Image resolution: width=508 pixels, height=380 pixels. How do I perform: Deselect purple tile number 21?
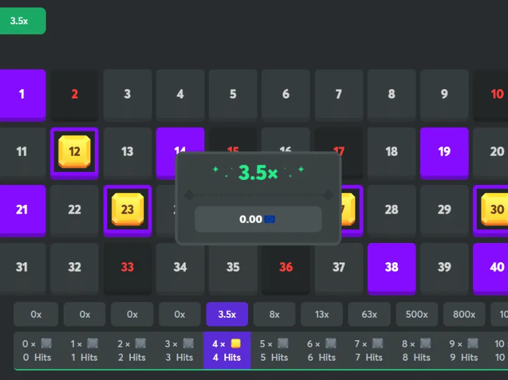(x=22, y=211)
